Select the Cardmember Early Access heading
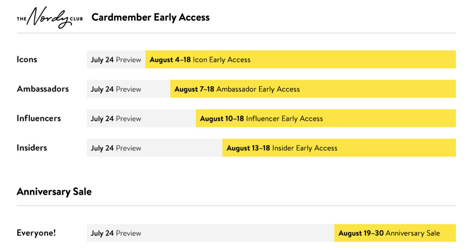The height and width of the screenshot is (250, 467). click(150, 17)
